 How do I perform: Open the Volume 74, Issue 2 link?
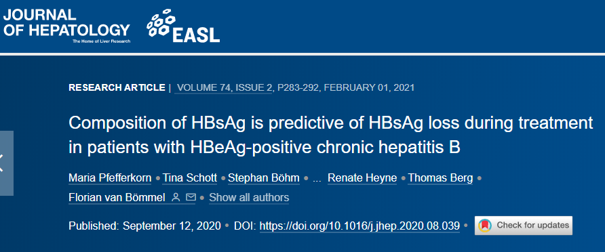point(223,87)
